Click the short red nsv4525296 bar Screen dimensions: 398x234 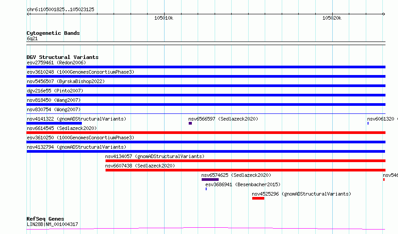tap(258, 198)
